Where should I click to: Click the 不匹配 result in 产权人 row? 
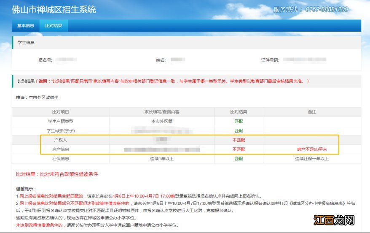(239, 140)
